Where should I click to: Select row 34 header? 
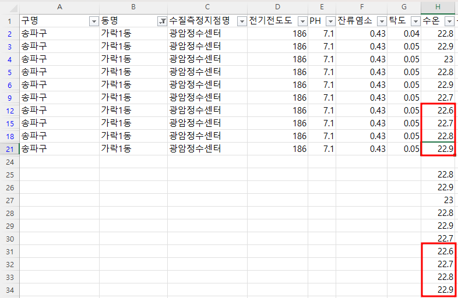pos(10,290)
